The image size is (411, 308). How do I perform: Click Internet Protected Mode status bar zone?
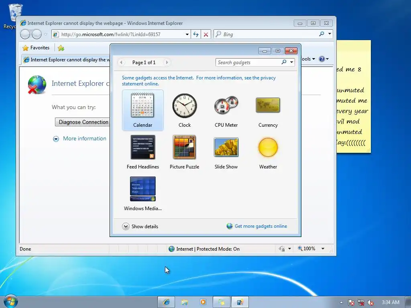[204, 249]
